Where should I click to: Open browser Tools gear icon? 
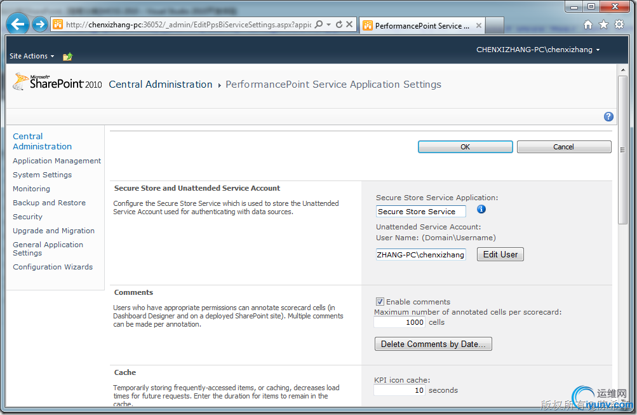pyautogui.click(x=619, y=24)
